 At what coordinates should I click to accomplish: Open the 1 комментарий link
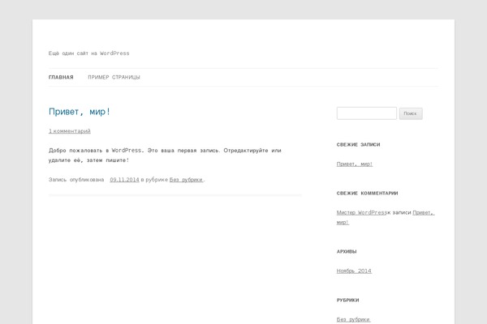tap(70, 131)
